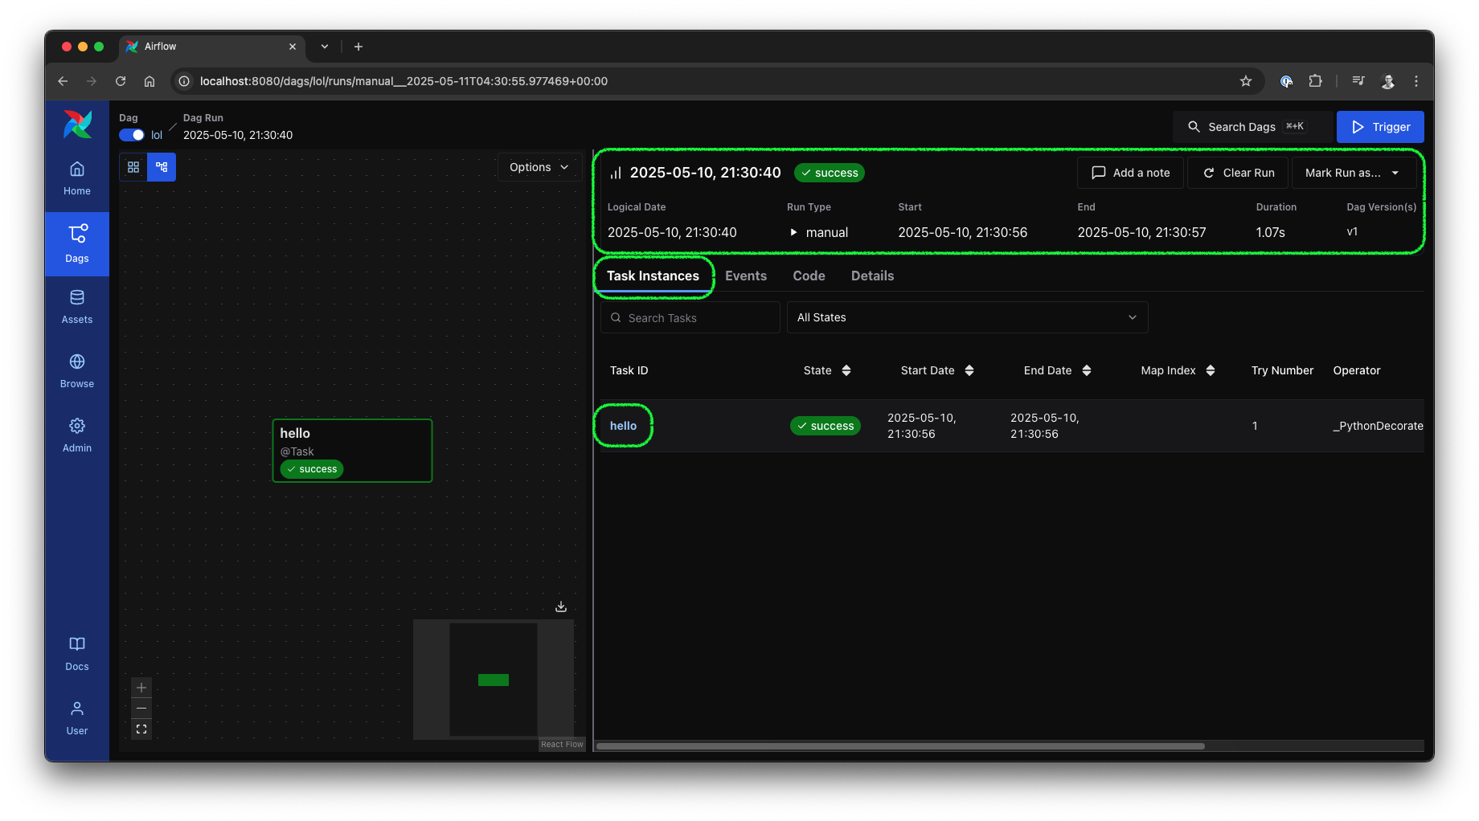This screenshot has height=821, width=1479.
Task: Open the Browse section
Action: point(76,370)
